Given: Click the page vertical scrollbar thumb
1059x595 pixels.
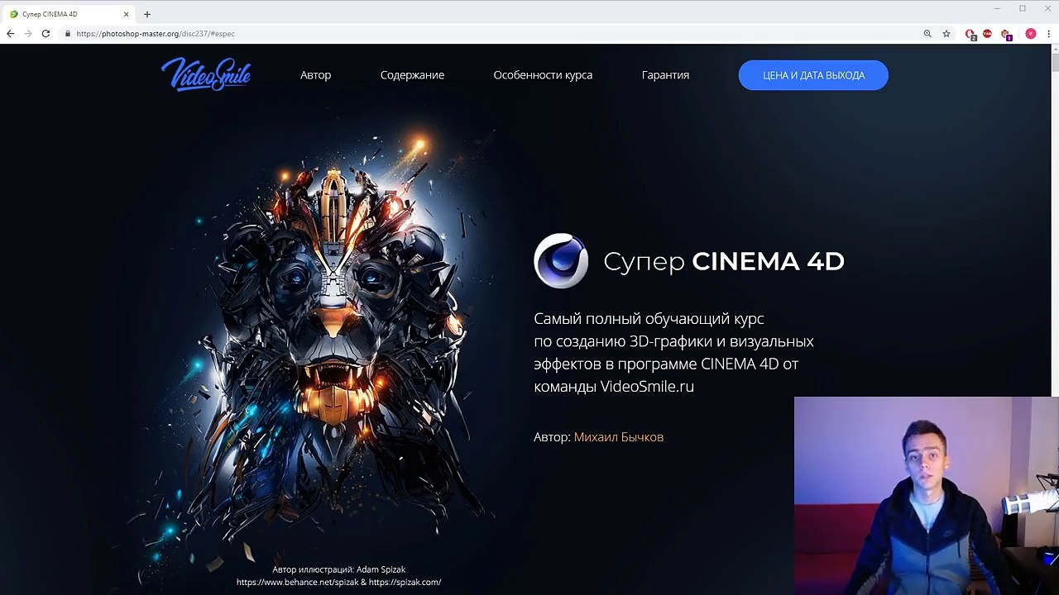Looking at the screenshot, I should pyautogui.click(x=1055, y=62).
